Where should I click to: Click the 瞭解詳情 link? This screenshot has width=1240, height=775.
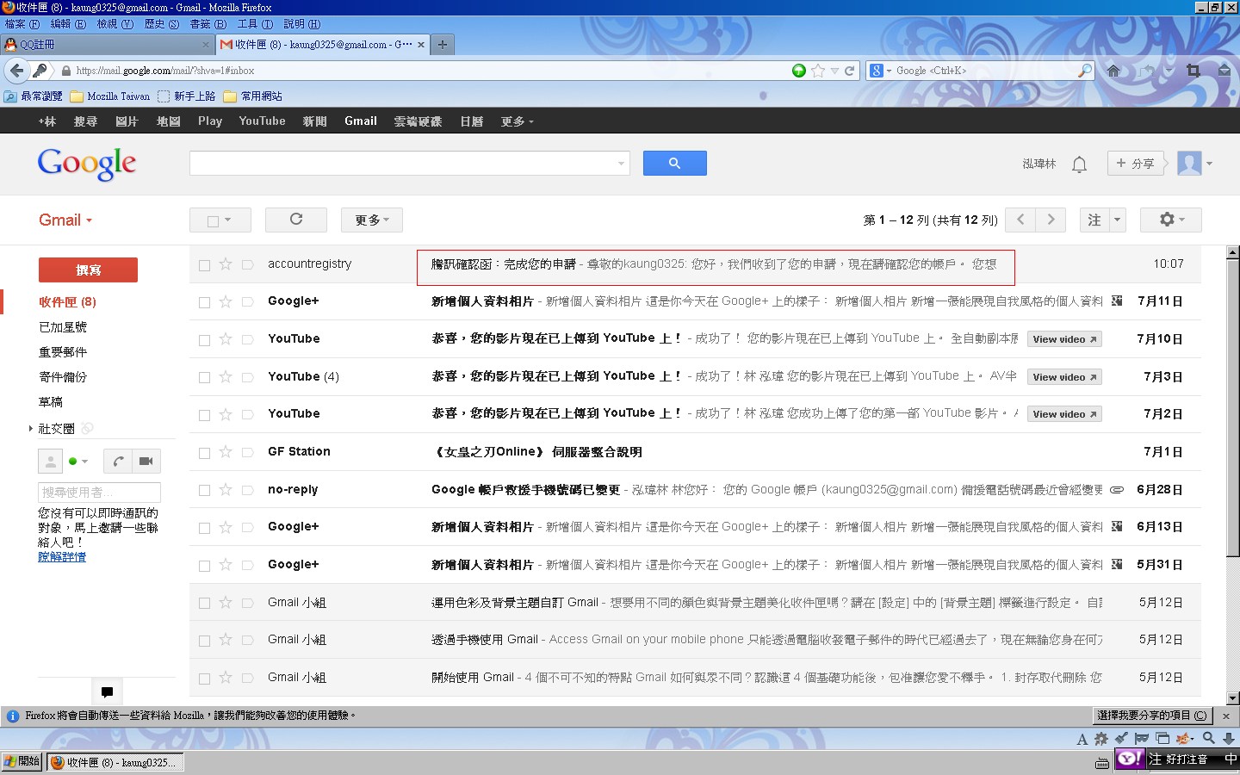point(62,557)
